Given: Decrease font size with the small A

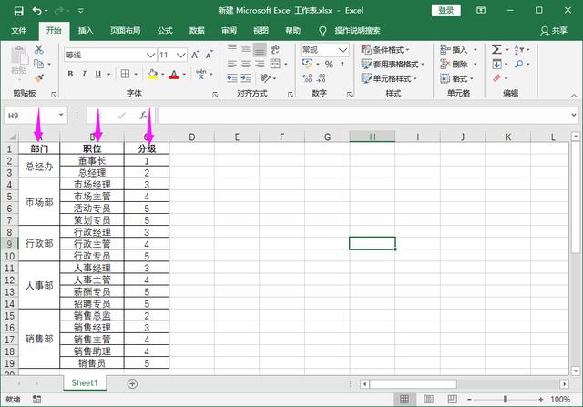Looking at the screenshot, I should [210, 55].
